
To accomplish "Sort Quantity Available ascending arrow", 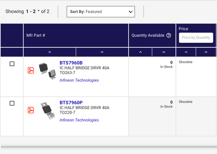I will [x=141, y=52].
